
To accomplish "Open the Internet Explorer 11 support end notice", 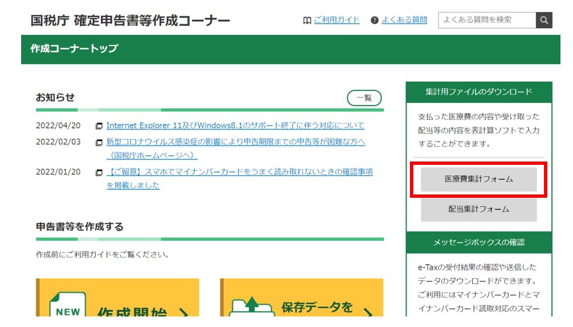I will [x=235, y=125].
